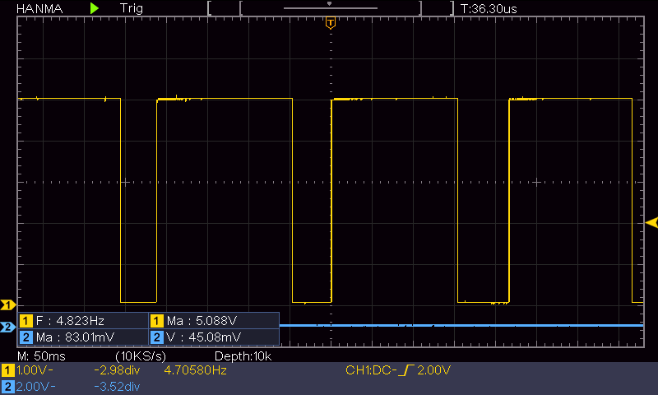This screenshot has width=658, height=395.
Task: Click the green Run status arrow icon
Action: tap(95, 7)
